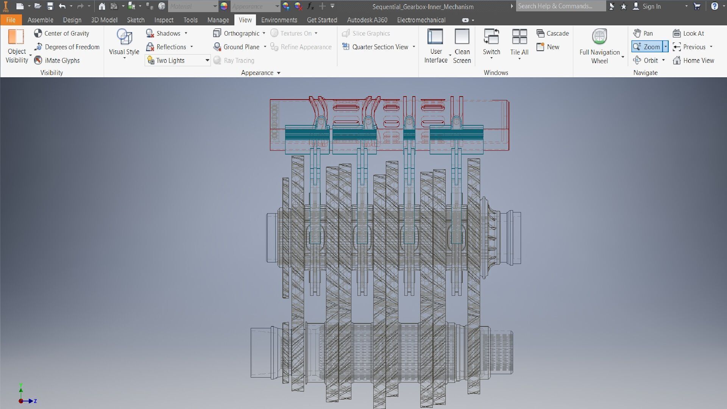Open the File menu
Viewport: 727px width, 409px height.
(11, 20)
